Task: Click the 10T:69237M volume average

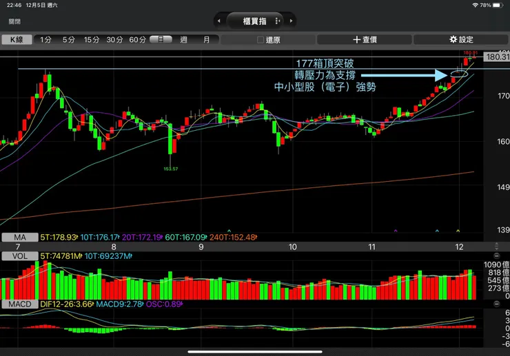Action: (x=108, y=256)
